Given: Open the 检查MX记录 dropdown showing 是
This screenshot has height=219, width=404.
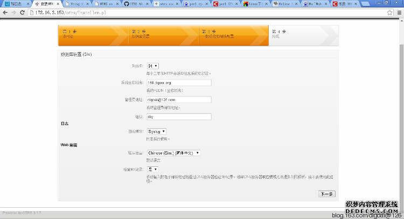Looking at the screenshot, I should (152, 169).
